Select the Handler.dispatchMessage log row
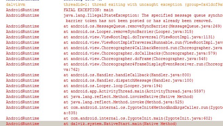The width and height of the screenshot is (223, 126). point(112,80)
